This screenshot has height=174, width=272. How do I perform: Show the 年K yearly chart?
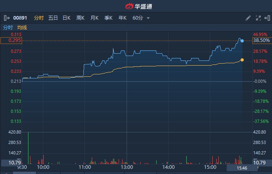coord(123,18)
